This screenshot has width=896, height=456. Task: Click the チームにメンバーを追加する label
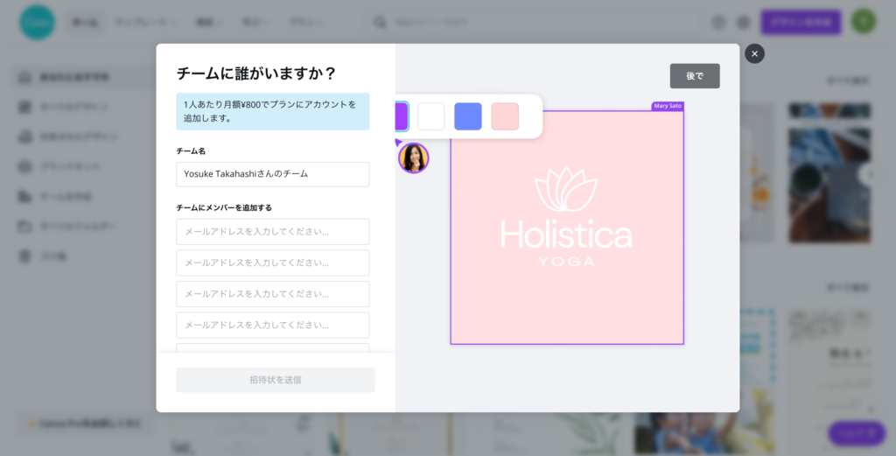click(224, 208)
